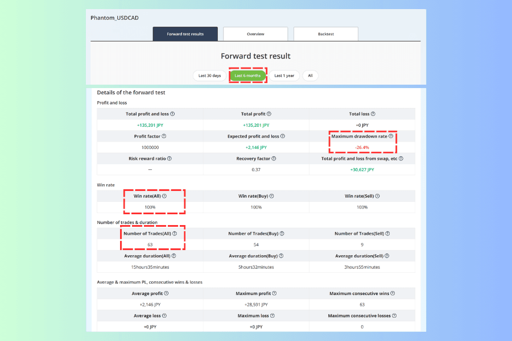Click help icon beside Expected profit and loss
This screenshot has height=341, width=512.
[x=283, y=136]
